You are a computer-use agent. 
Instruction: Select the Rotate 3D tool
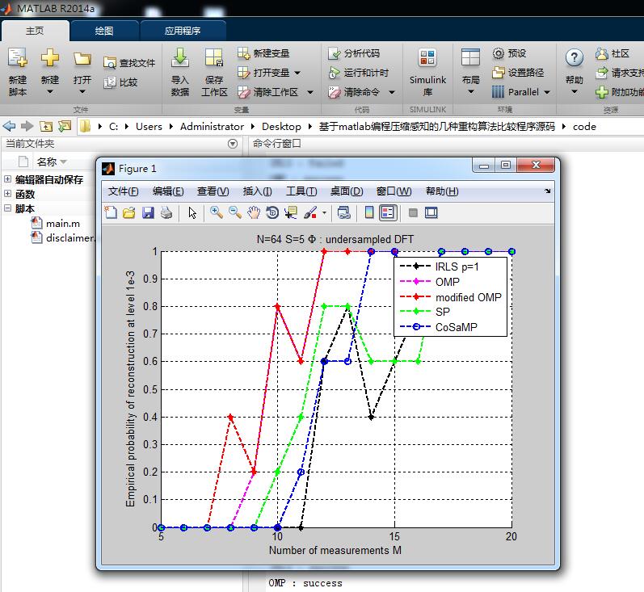tap(272, 212)
